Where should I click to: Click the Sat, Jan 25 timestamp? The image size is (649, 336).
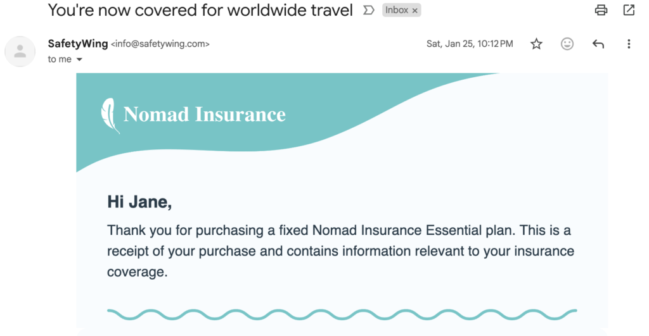tap(470, 44)
